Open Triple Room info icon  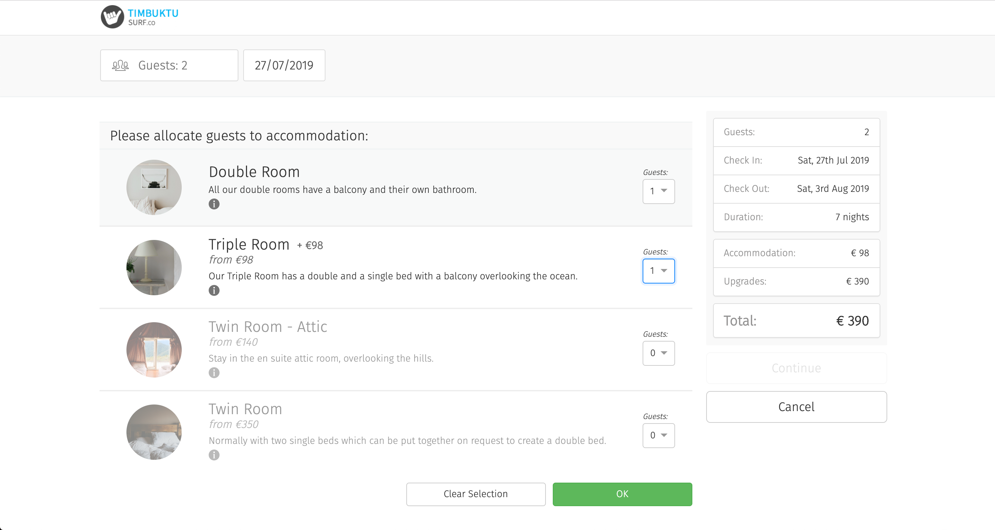click(x=214, y=290)
